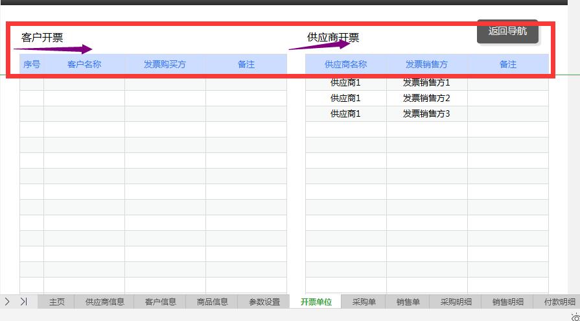Screen dimensions: 580x321
Task: Open the 销售单 sheet tab
Action: coord(408,302)
